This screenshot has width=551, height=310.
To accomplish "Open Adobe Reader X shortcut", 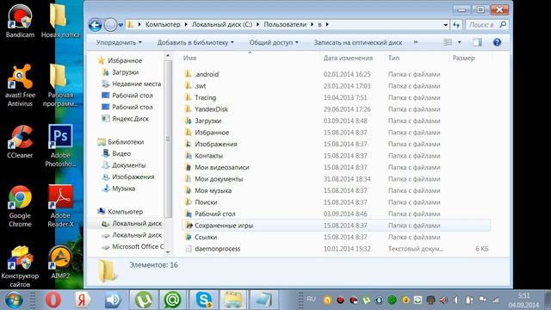I will [x=60, y=207].
